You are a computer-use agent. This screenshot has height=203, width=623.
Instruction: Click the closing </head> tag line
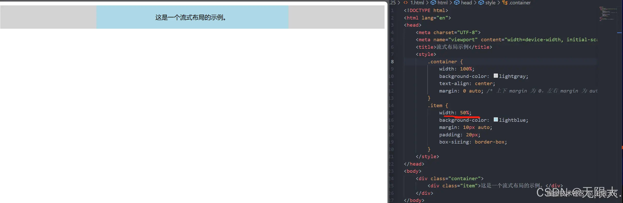click(x=414, y=164)
